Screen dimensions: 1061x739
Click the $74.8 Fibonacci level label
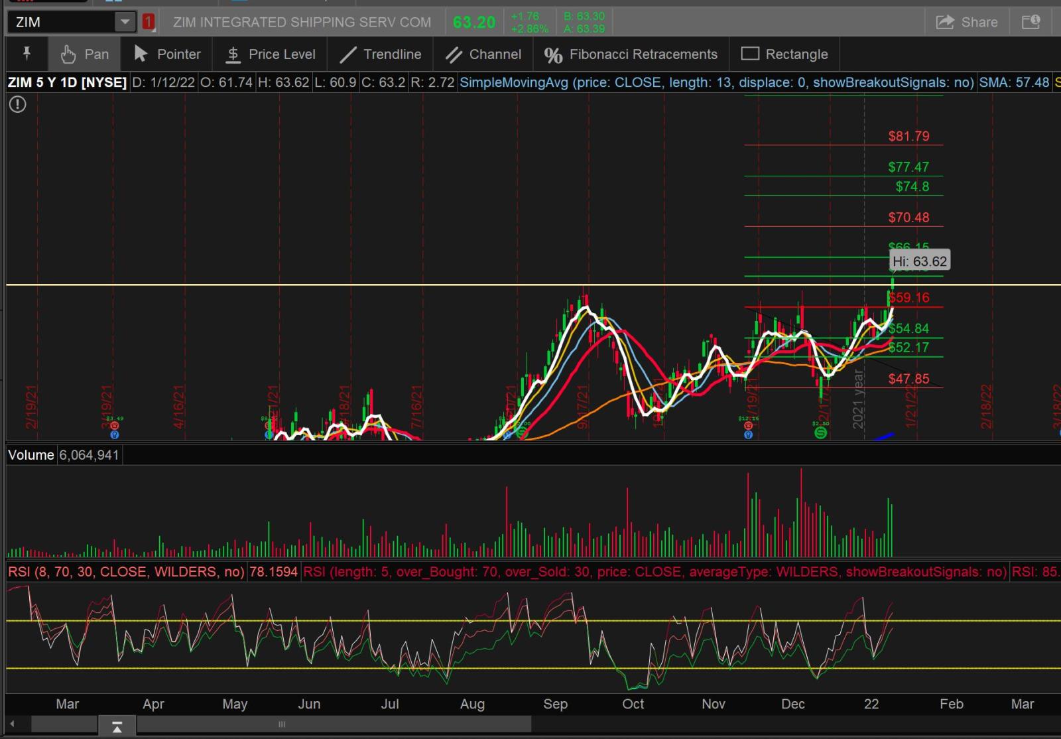(x=912, y=186)
